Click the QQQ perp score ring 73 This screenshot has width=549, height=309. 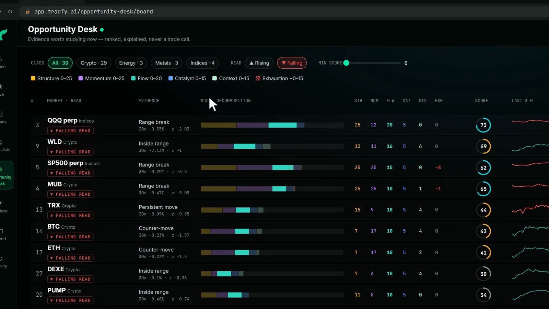click(483, 125)
